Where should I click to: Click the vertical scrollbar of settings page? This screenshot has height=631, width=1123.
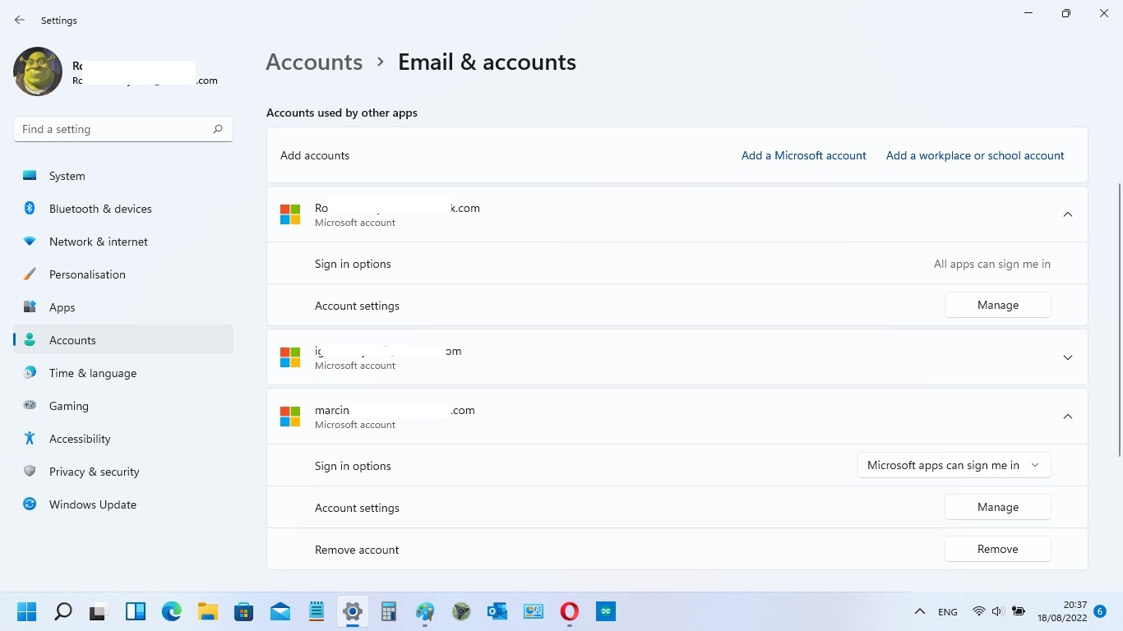pos(1119,319)
